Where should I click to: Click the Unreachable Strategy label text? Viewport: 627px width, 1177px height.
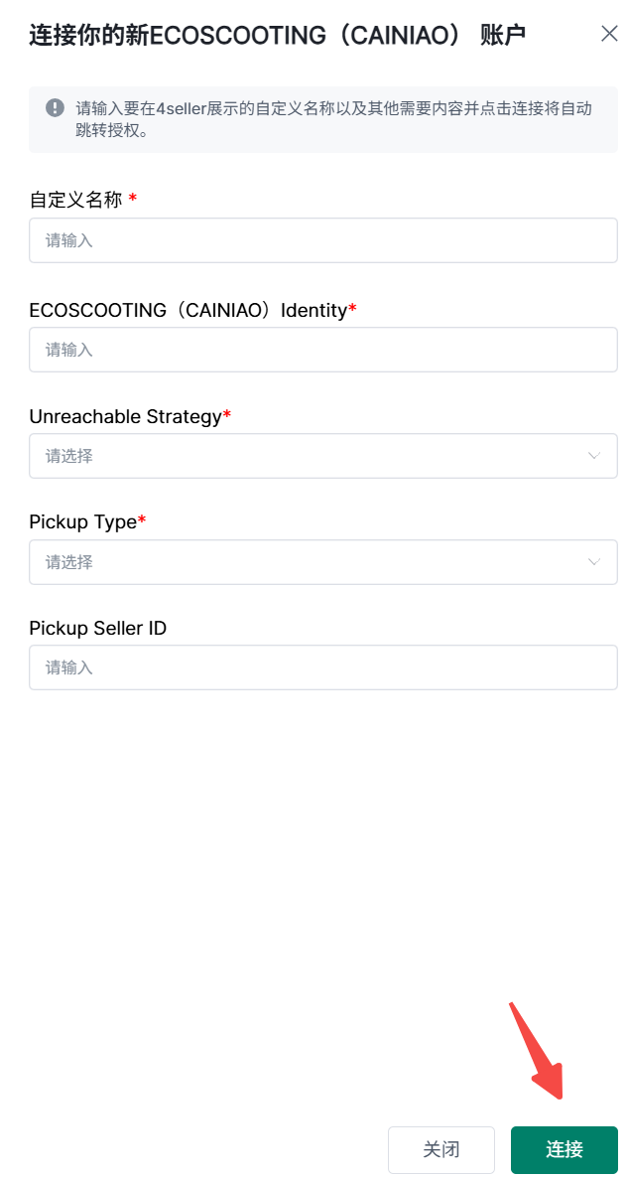[125, 416]
